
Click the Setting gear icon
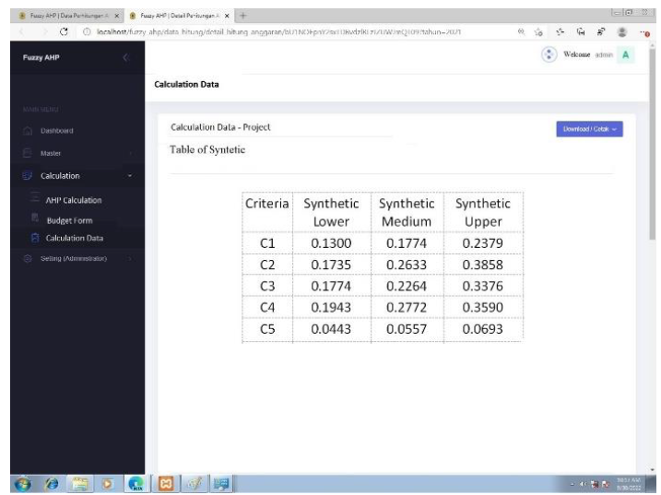tap(28, 258)
